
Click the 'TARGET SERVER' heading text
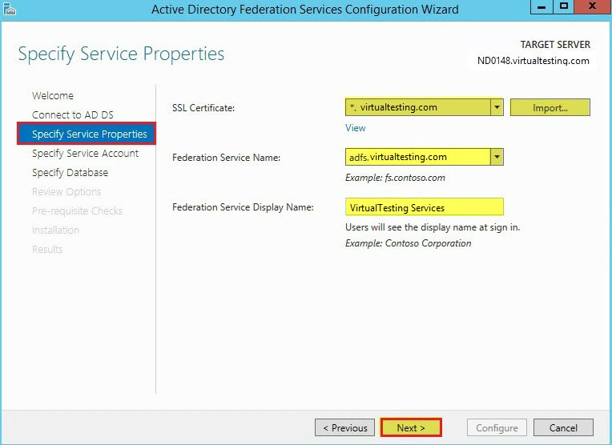[555, 45]
